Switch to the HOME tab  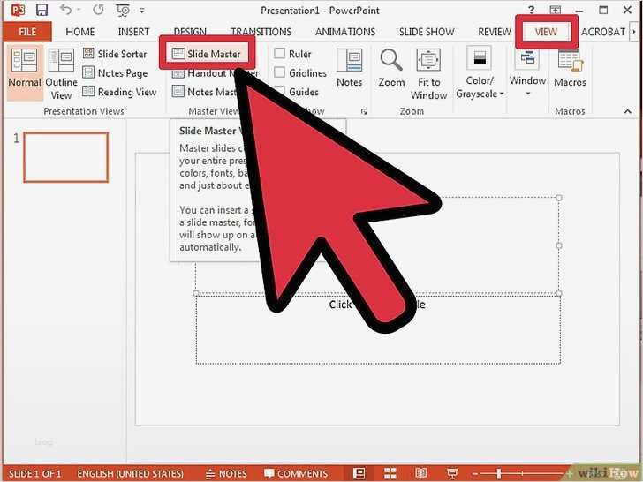tap(80, 32)
